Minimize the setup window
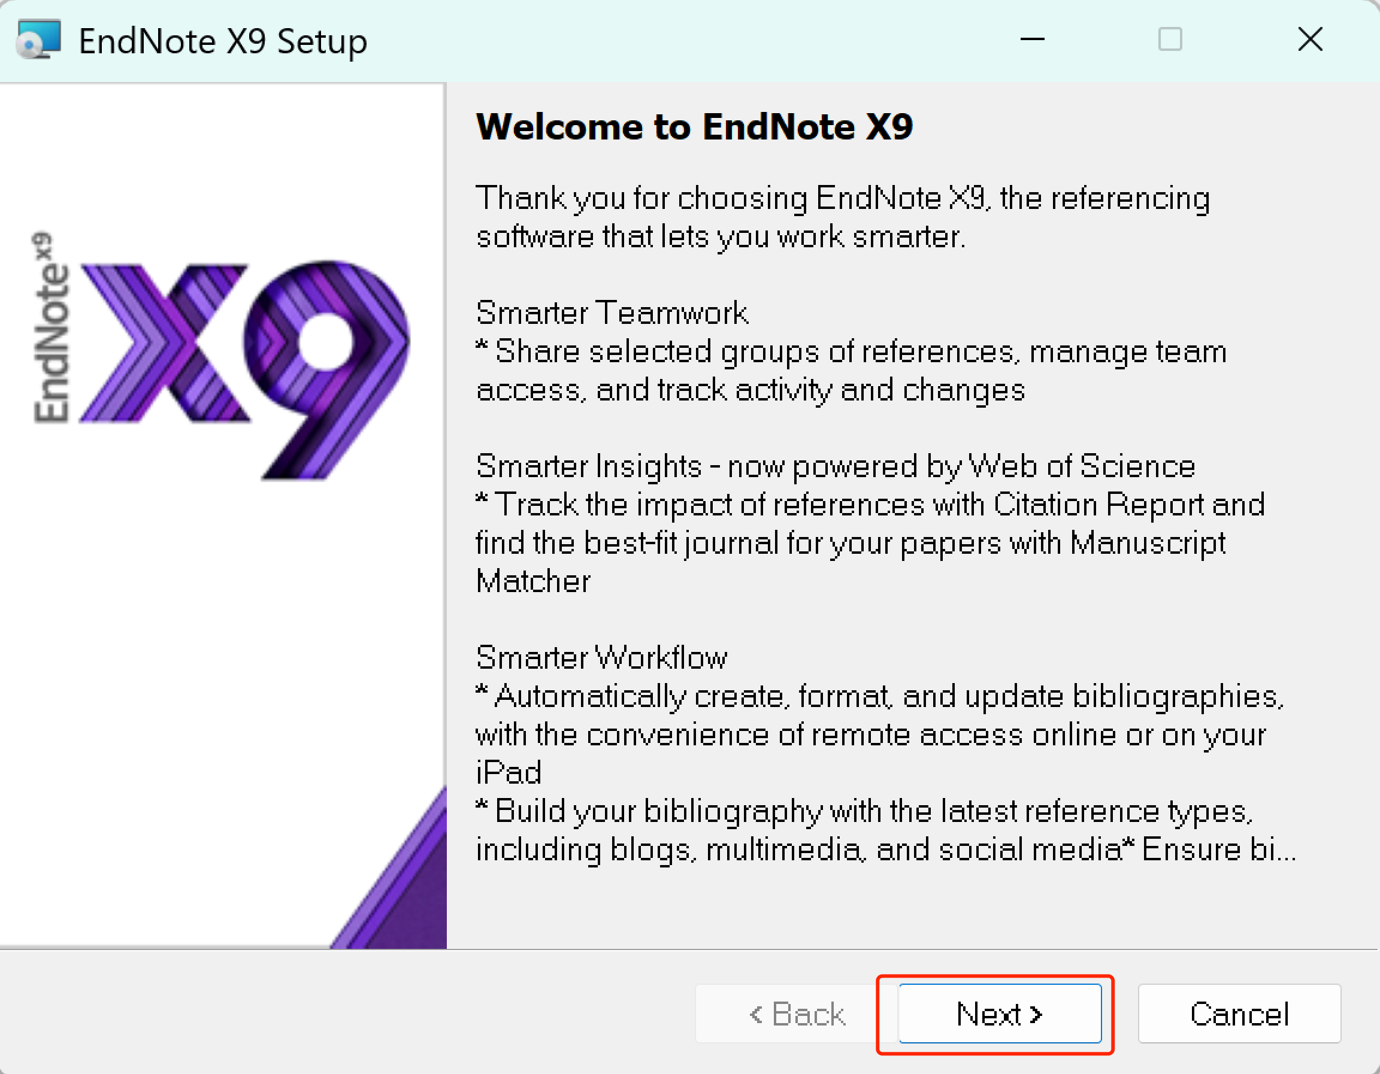Viewport: 1380px width, 1074px height. click(x=1033, y=40)
